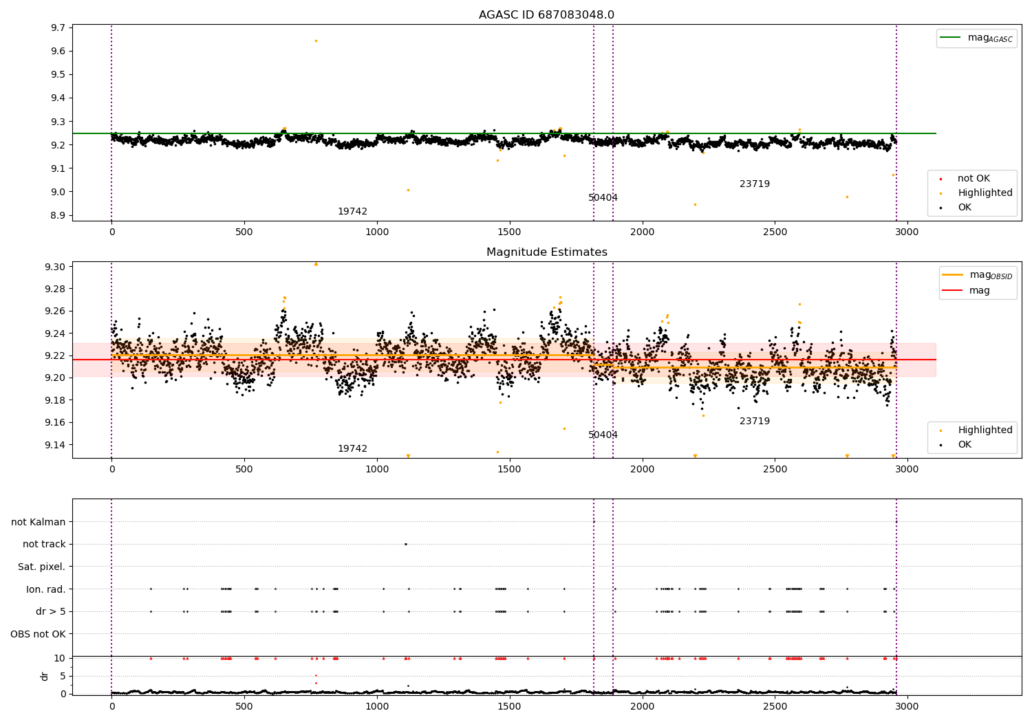Click the 9.30 y-axis tick in Magnitude Estimates
The width and height of the screenshot is (1032, 722).
(x=56, y=267)
